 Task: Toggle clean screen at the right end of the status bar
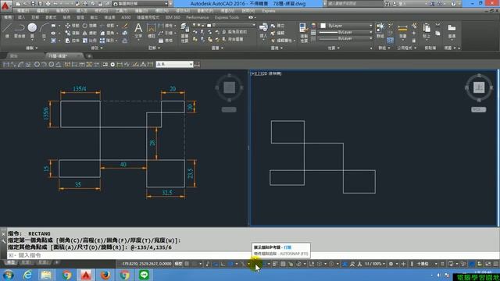pos(487,264)
